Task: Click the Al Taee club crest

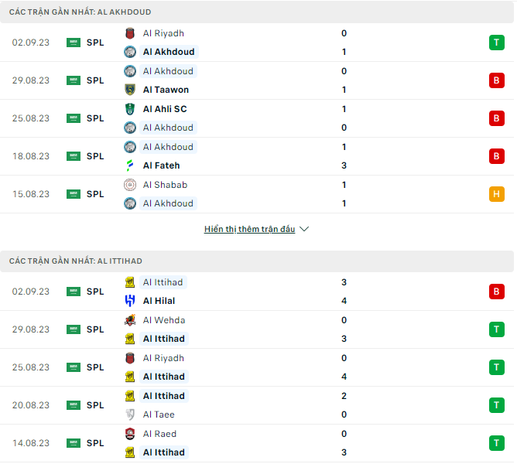Action: pyautogui.click(x=130, y=415)
